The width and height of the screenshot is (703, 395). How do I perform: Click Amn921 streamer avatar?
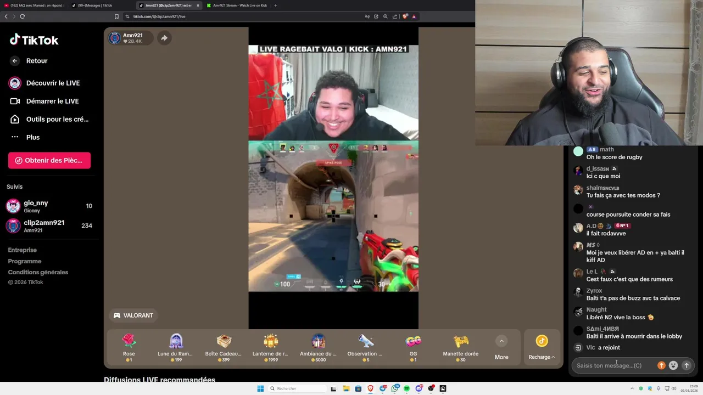pos(115,38)
